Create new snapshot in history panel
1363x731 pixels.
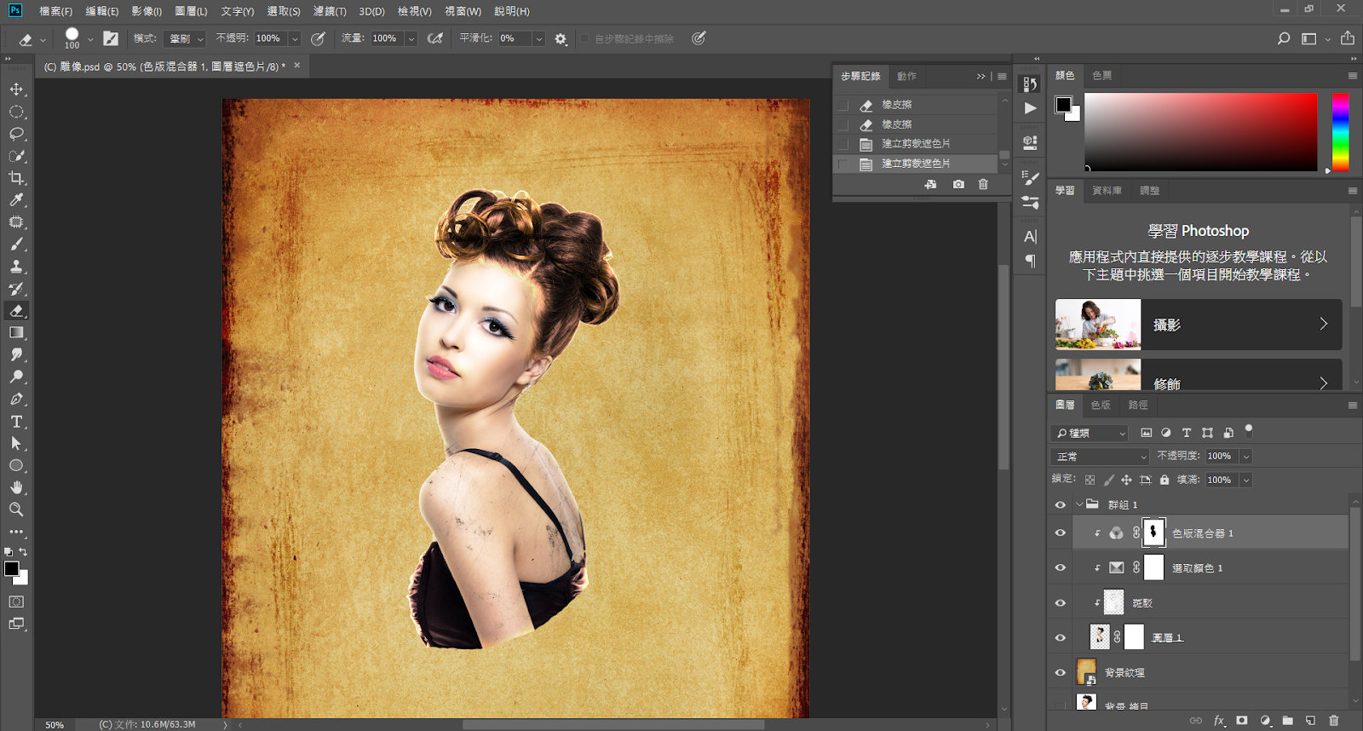coord(958,184)
